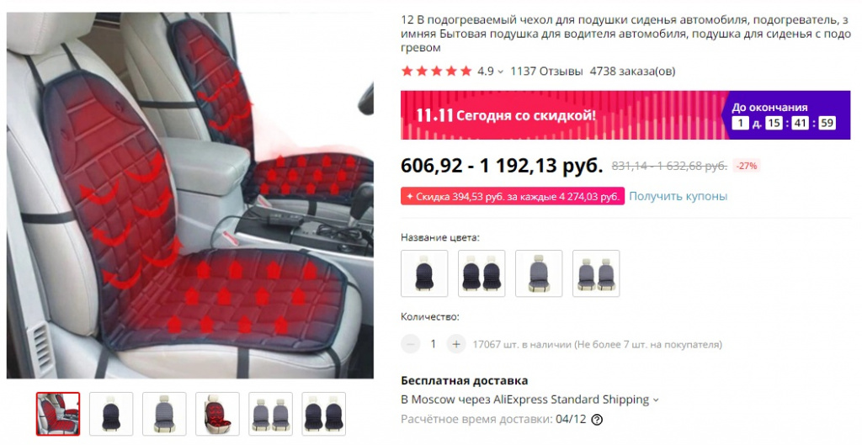The image size is (862, 445).
Task: Show sixth thumbnail with two dark covers
Action: (x=324, y=414)
